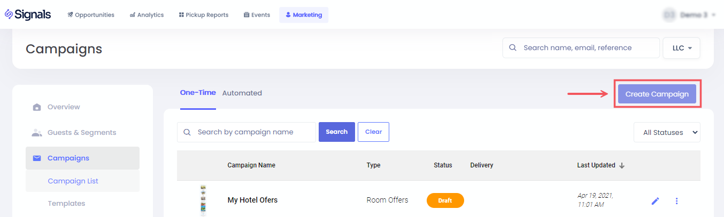Open the Opportunities menu
The width and height of the screenshot is (724, 217).
(91, 15)
